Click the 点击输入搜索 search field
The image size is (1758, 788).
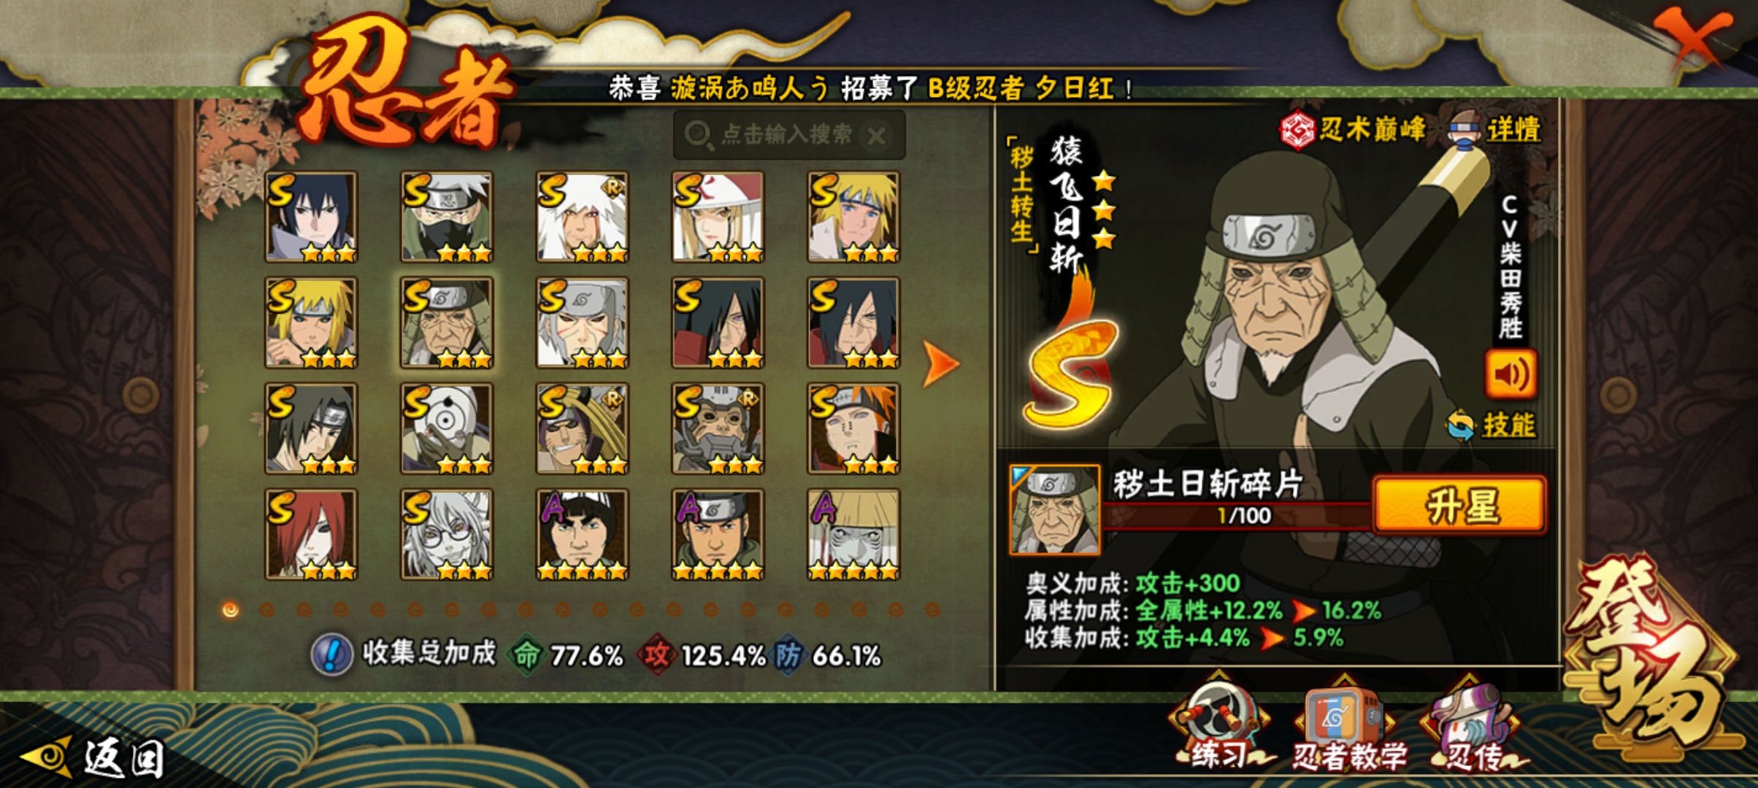click(788, 135)
